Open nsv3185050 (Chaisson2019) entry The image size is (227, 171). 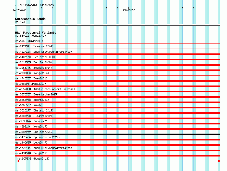34,132
